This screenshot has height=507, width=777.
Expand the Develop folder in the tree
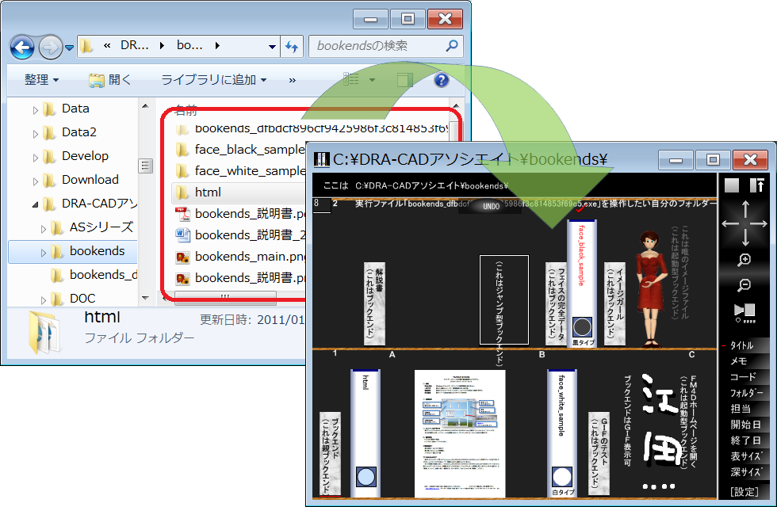[35, 158]
